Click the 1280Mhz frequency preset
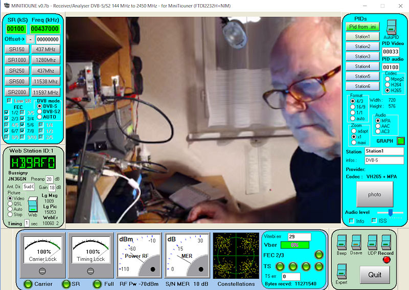The width and height of the screenshot is (409, 290). click(x=46, y=60)
